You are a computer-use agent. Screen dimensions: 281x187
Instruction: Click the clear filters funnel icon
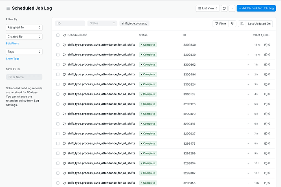tap(232, 24)
